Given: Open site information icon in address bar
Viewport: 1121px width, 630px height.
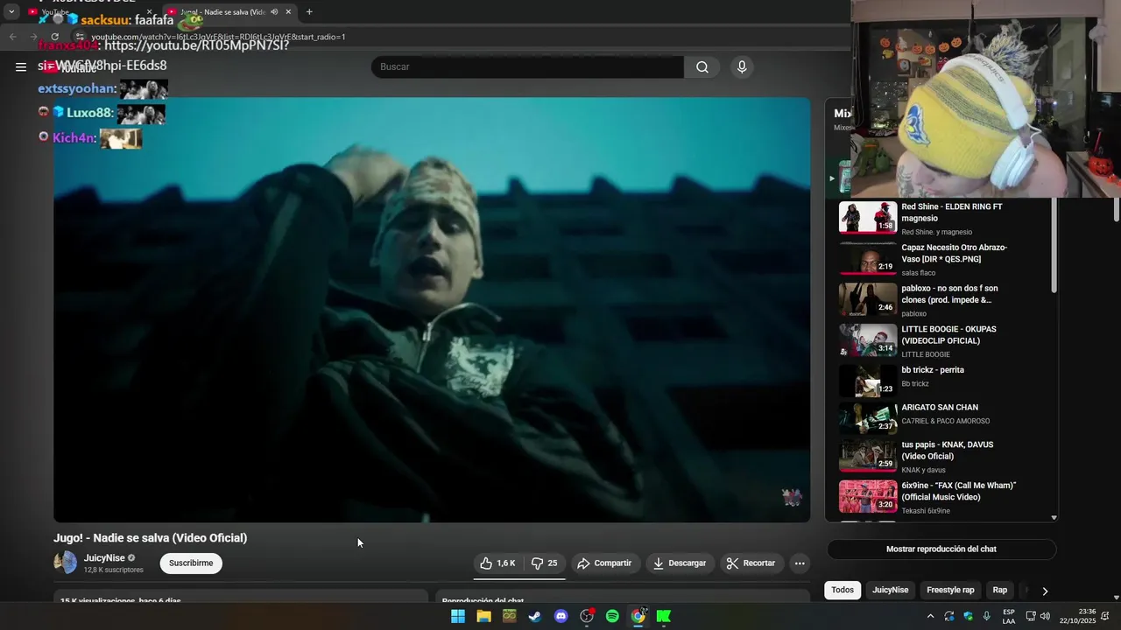Looking at the screenshot, I should [x=79, y=37].
